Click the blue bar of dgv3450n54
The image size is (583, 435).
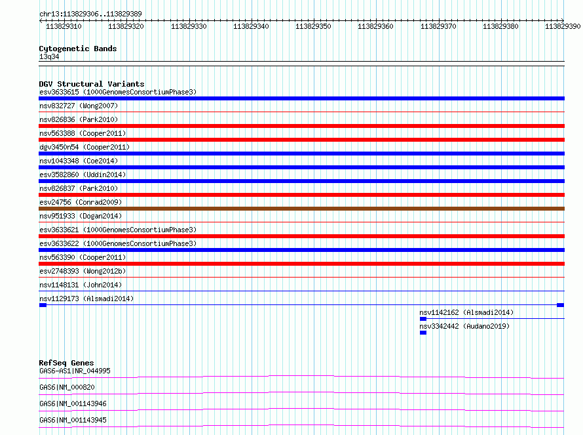click(x=301, y=154)
